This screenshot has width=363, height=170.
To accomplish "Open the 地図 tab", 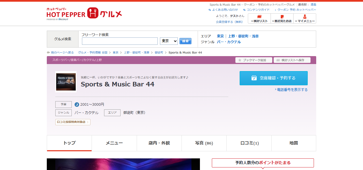I will click(294, 143).
